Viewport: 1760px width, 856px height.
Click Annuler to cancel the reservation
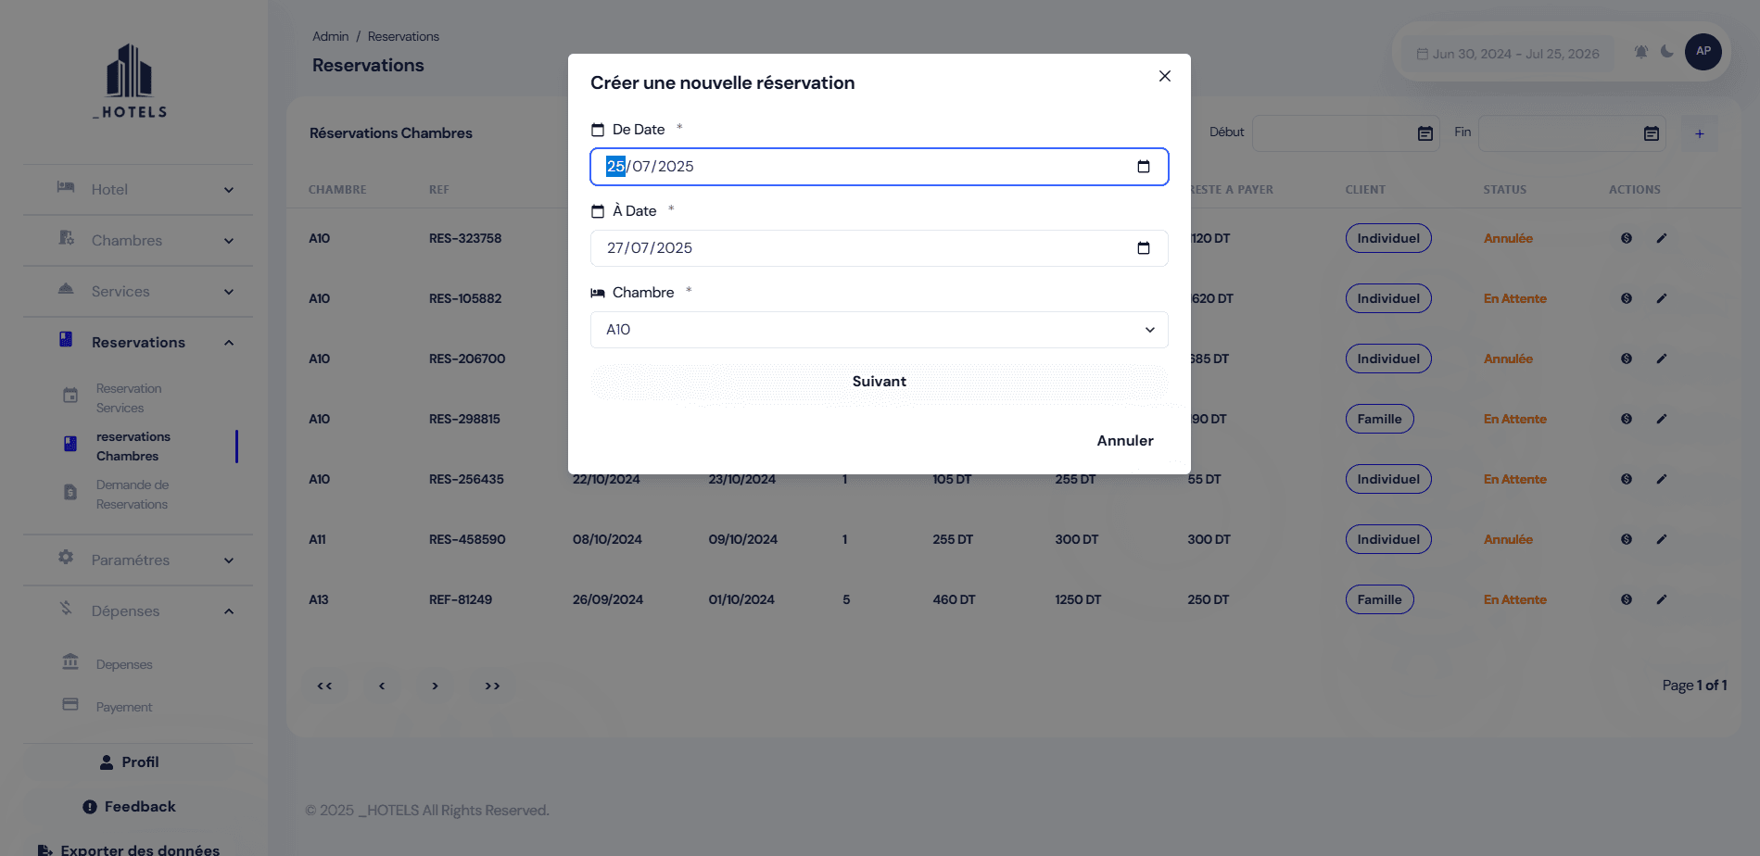1124,440
